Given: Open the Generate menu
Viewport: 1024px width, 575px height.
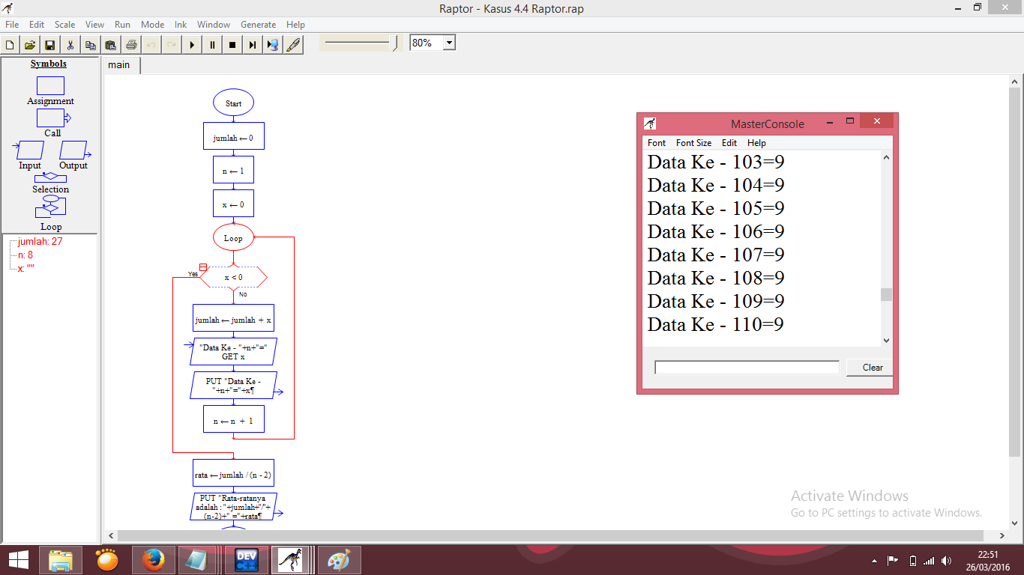Looking at the screenshot, I should [258, 25].
